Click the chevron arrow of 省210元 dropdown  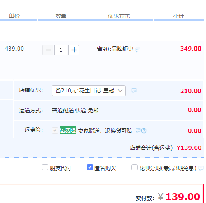pos(120,91)
